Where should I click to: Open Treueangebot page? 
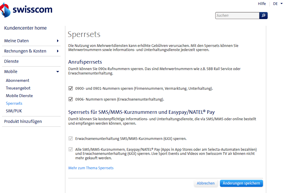18,88
